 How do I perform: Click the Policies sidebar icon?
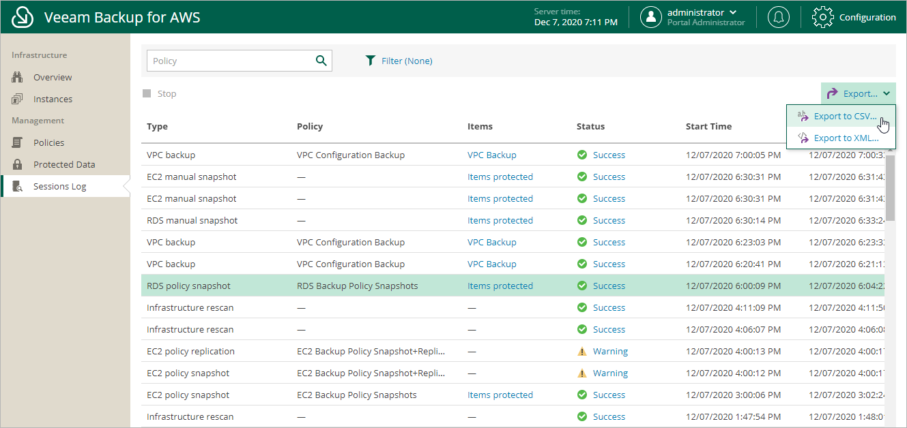click(18, 143)
